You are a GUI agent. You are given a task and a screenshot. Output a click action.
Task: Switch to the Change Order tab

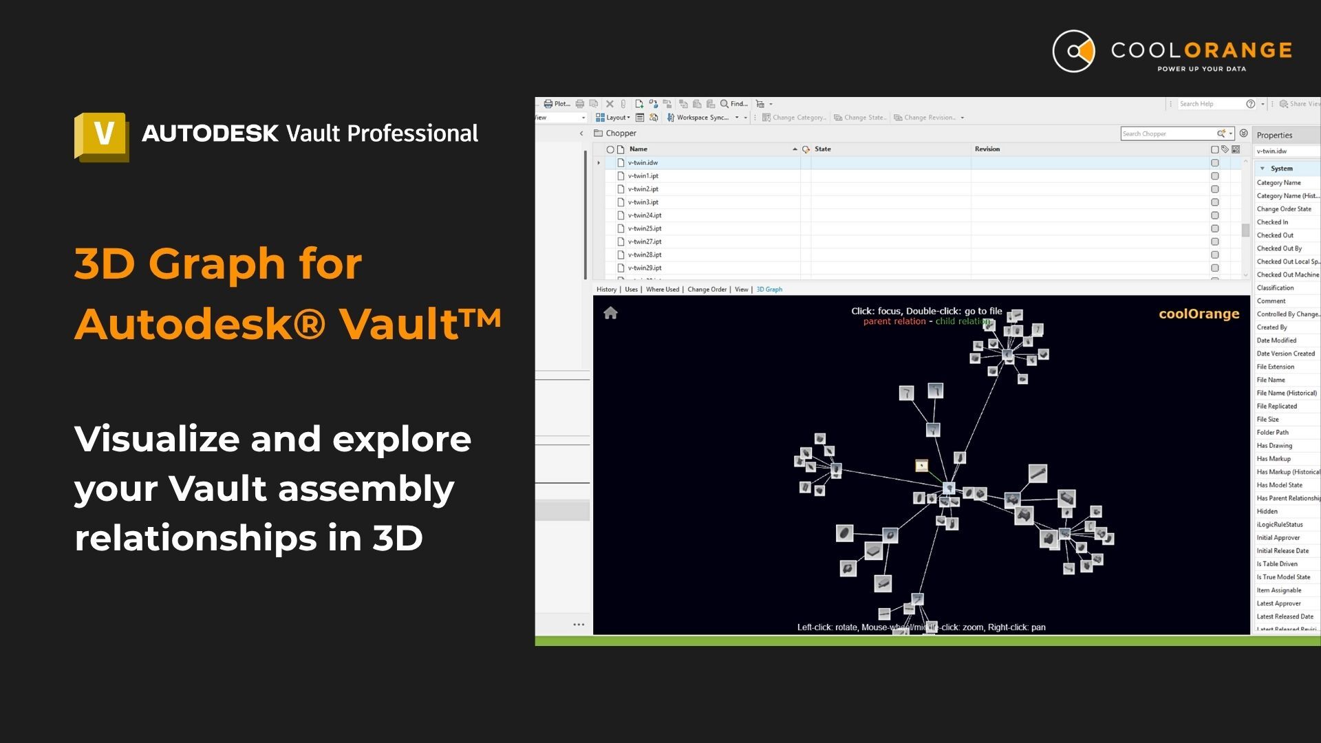tap(707, 290)
